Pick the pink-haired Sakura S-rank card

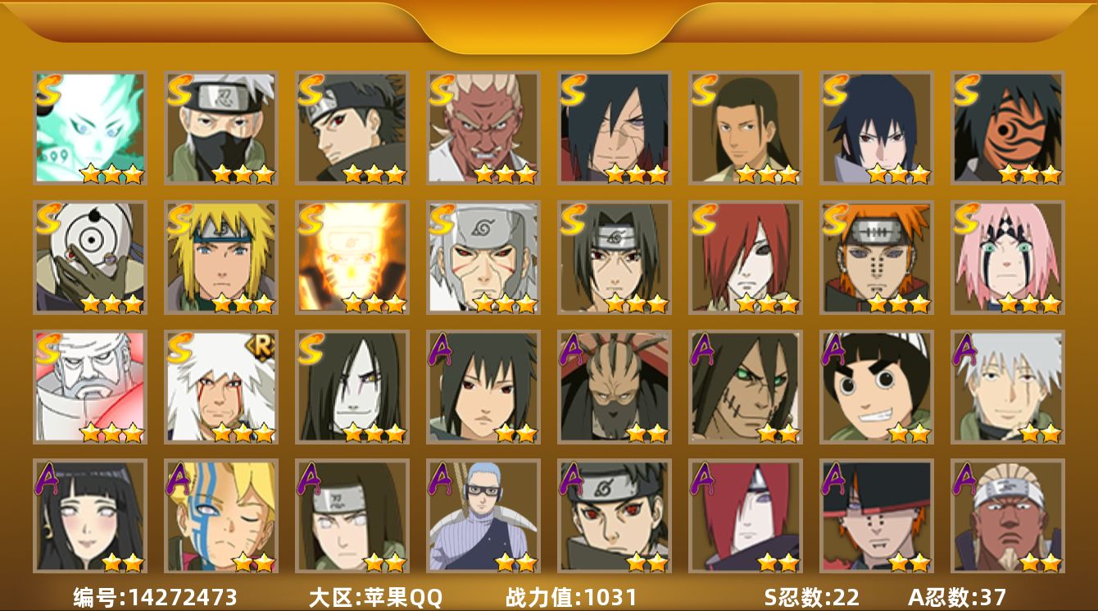coord(1008,258)
